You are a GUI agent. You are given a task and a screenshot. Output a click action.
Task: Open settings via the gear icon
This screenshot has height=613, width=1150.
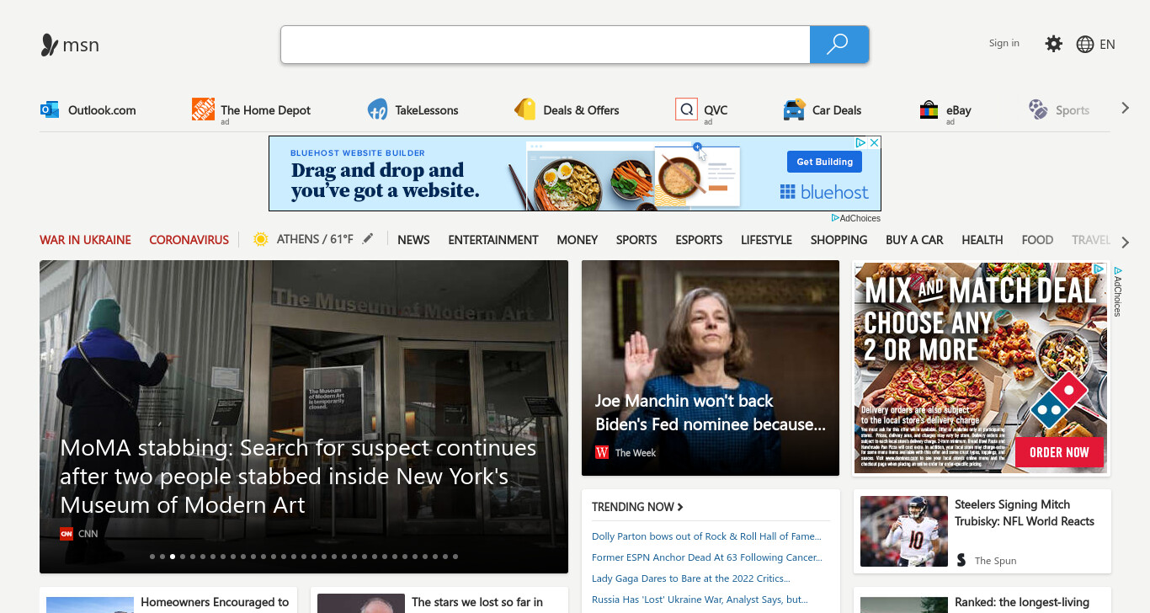pos(1053,44)
